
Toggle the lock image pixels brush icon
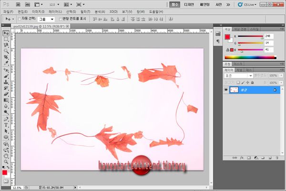[243, 82]
